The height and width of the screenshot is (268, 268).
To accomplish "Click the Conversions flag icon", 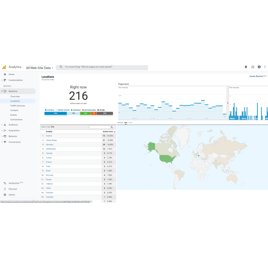I will [x=5, y=142].
